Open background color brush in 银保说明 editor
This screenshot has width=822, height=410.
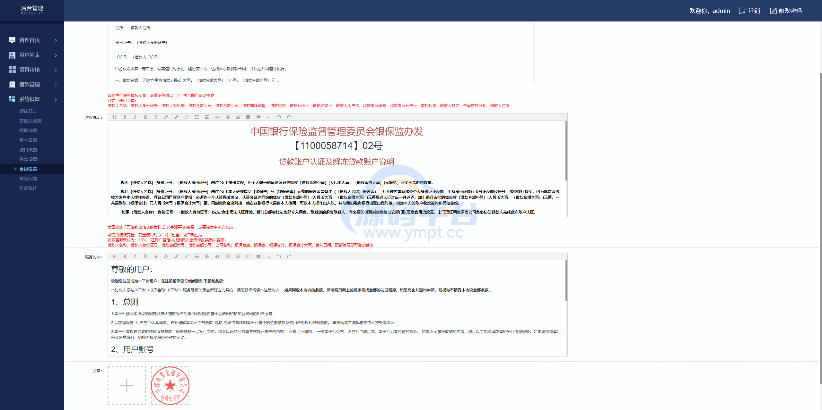[x=176, y=117]
